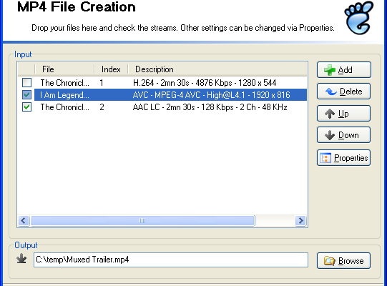Click the blue foot logo

click(359, 18)
